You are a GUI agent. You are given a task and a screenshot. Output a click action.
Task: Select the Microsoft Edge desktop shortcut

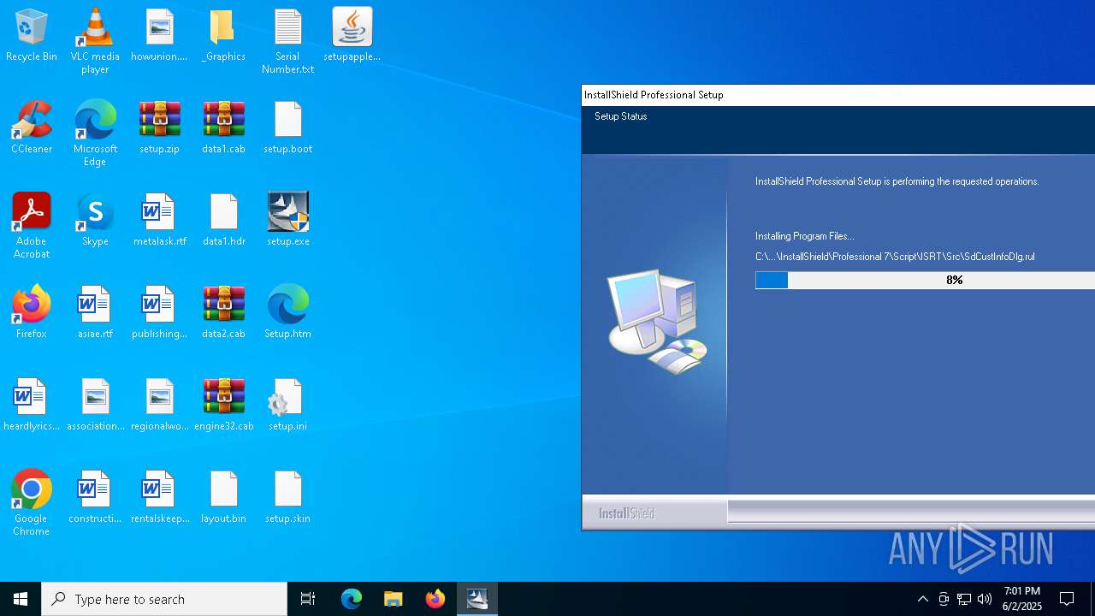point(95,133)
